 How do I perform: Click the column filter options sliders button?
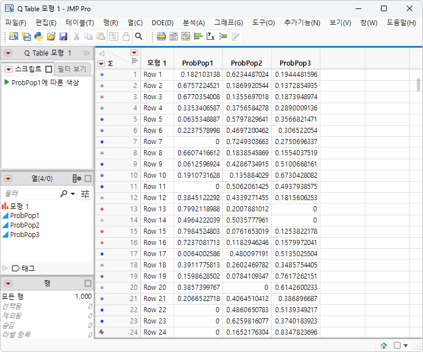(x=85, y=194)
